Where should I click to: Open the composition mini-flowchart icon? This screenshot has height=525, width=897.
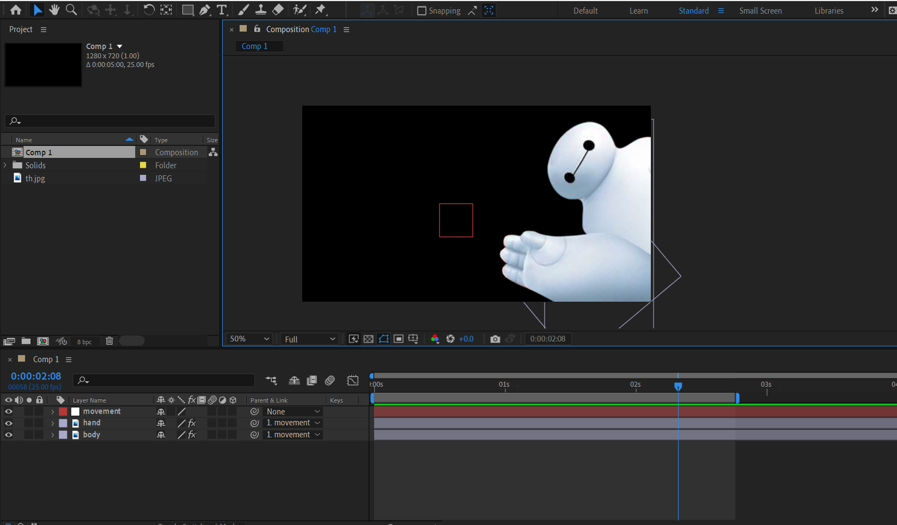(271, 380)
